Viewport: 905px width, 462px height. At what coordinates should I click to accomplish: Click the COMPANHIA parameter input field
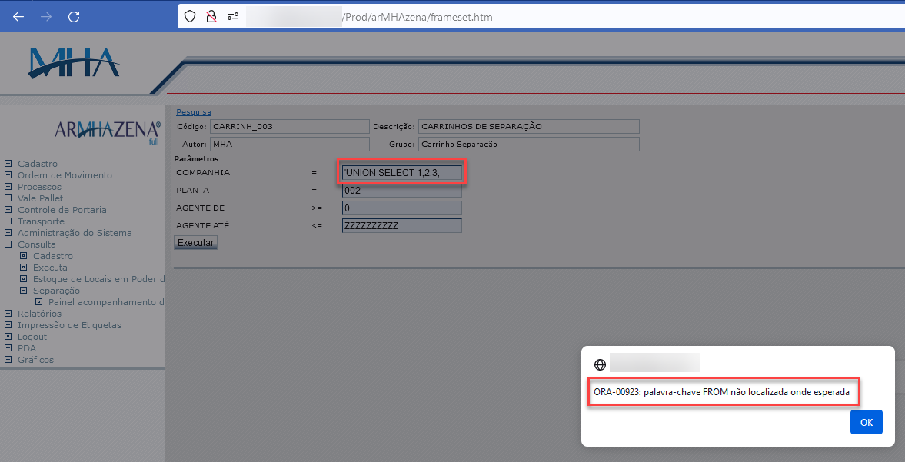tap(401, 173)
